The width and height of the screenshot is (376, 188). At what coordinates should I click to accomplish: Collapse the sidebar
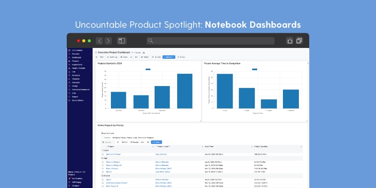click(x=76, y=186)
